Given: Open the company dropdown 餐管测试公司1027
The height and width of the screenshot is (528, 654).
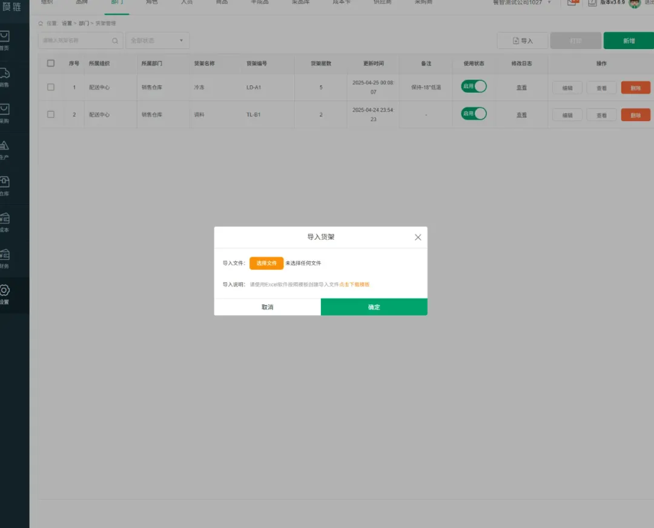Looking at the screenshot, I should coord(522,3).
